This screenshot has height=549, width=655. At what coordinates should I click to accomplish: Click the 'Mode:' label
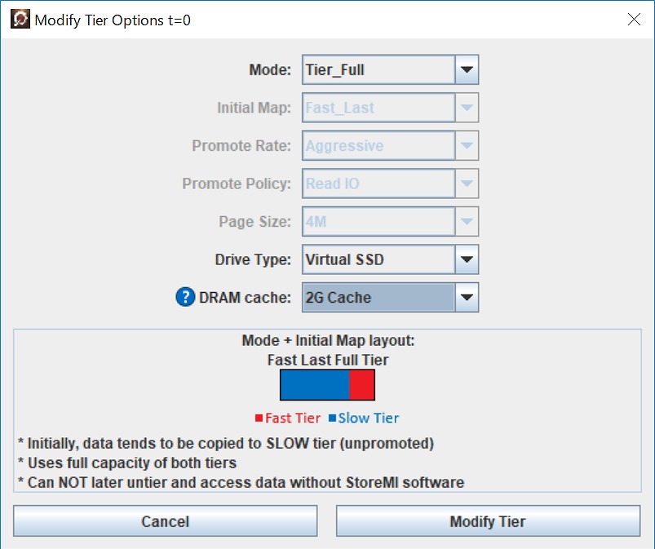pyautogui.click(x=270, y=70)
